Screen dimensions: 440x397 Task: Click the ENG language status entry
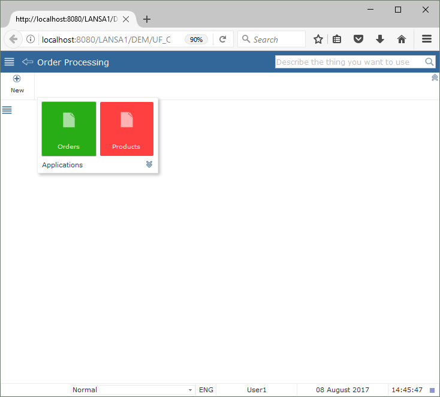click(206, 390)
